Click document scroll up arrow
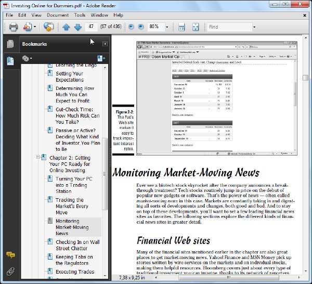The height and width of the screenshot is (284, 312). pos(305,37)
